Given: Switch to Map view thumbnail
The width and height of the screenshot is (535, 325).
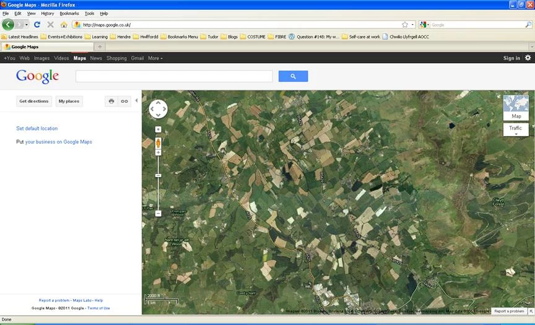Looking at the screenshot, I should click(516, 107).
